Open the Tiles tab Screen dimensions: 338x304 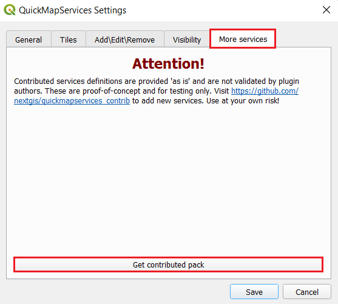point(69,40)
